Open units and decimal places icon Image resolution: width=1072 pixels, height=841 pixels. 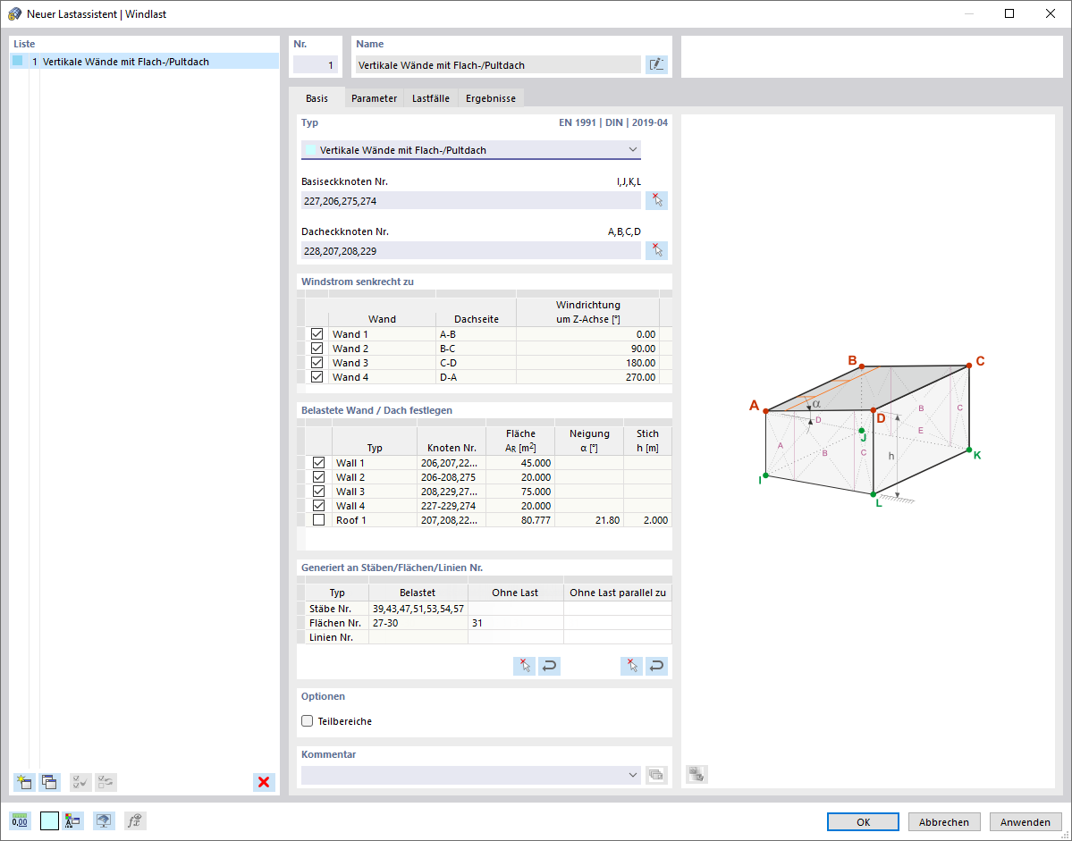(20, 820)
